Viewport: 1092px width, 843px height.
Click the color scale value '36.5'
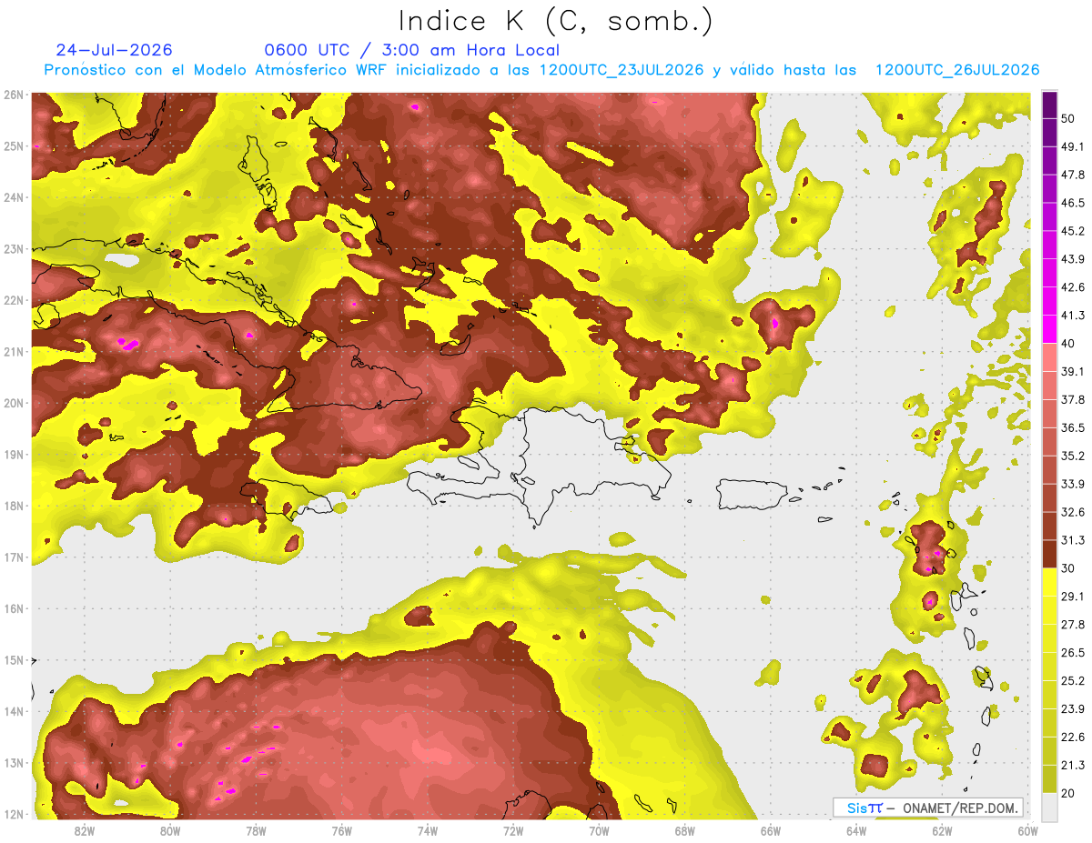pyautogui.click(x=1072, y=427)
